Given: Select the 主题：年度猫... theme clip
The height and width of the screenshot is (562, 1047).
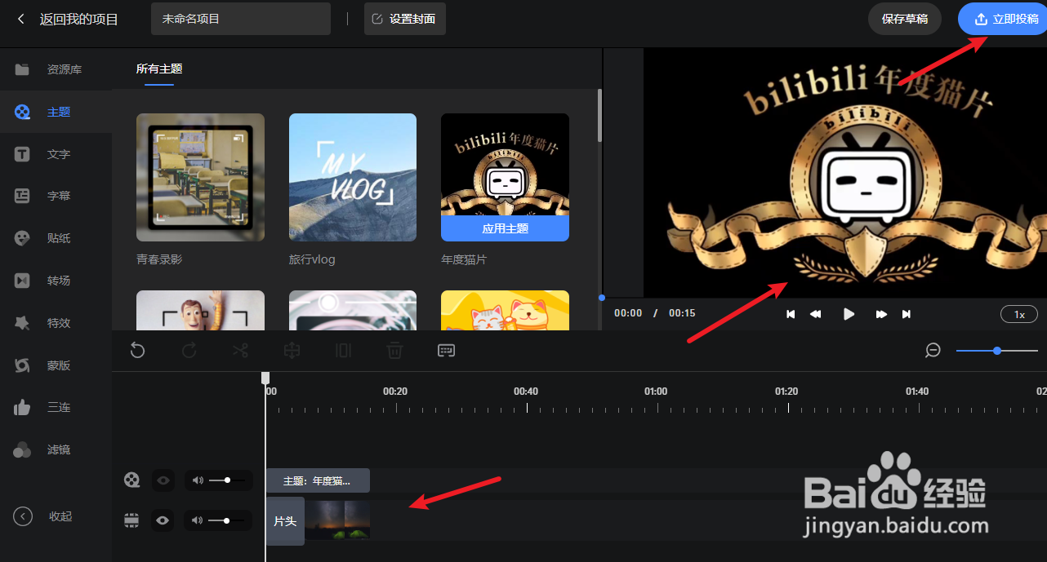Looking at the screenshot, I should (x=318, y=480).
